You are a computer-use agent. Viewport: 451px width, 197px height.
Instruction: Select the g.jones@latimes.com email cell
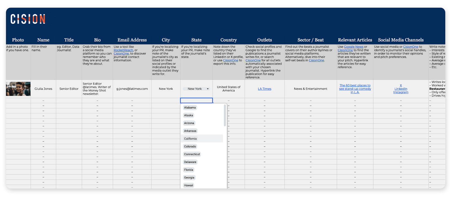tap(132, 89)
